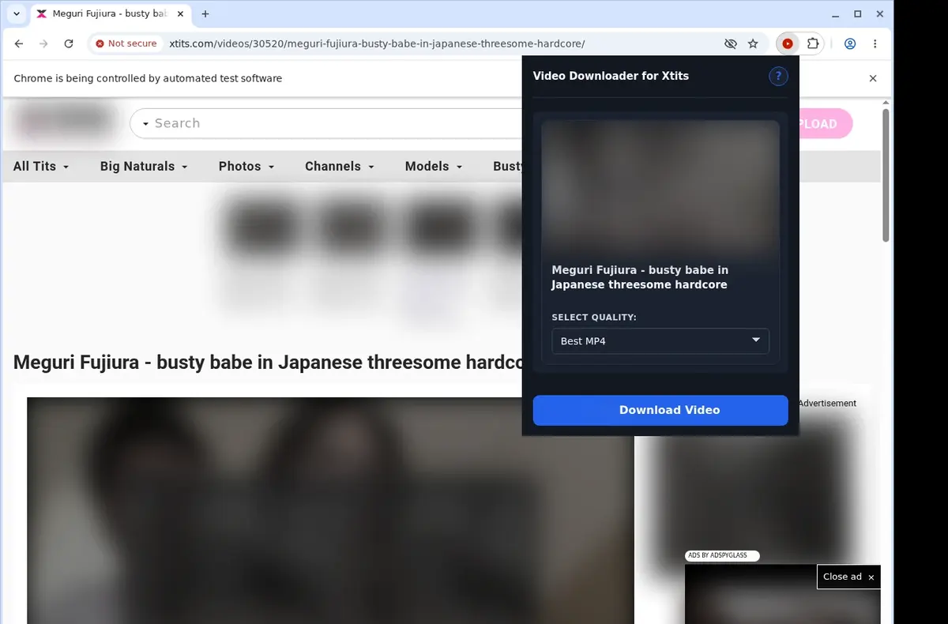Open the red video downloader extension icon
This screenshot has width=948, height=624.
(787, 43)
